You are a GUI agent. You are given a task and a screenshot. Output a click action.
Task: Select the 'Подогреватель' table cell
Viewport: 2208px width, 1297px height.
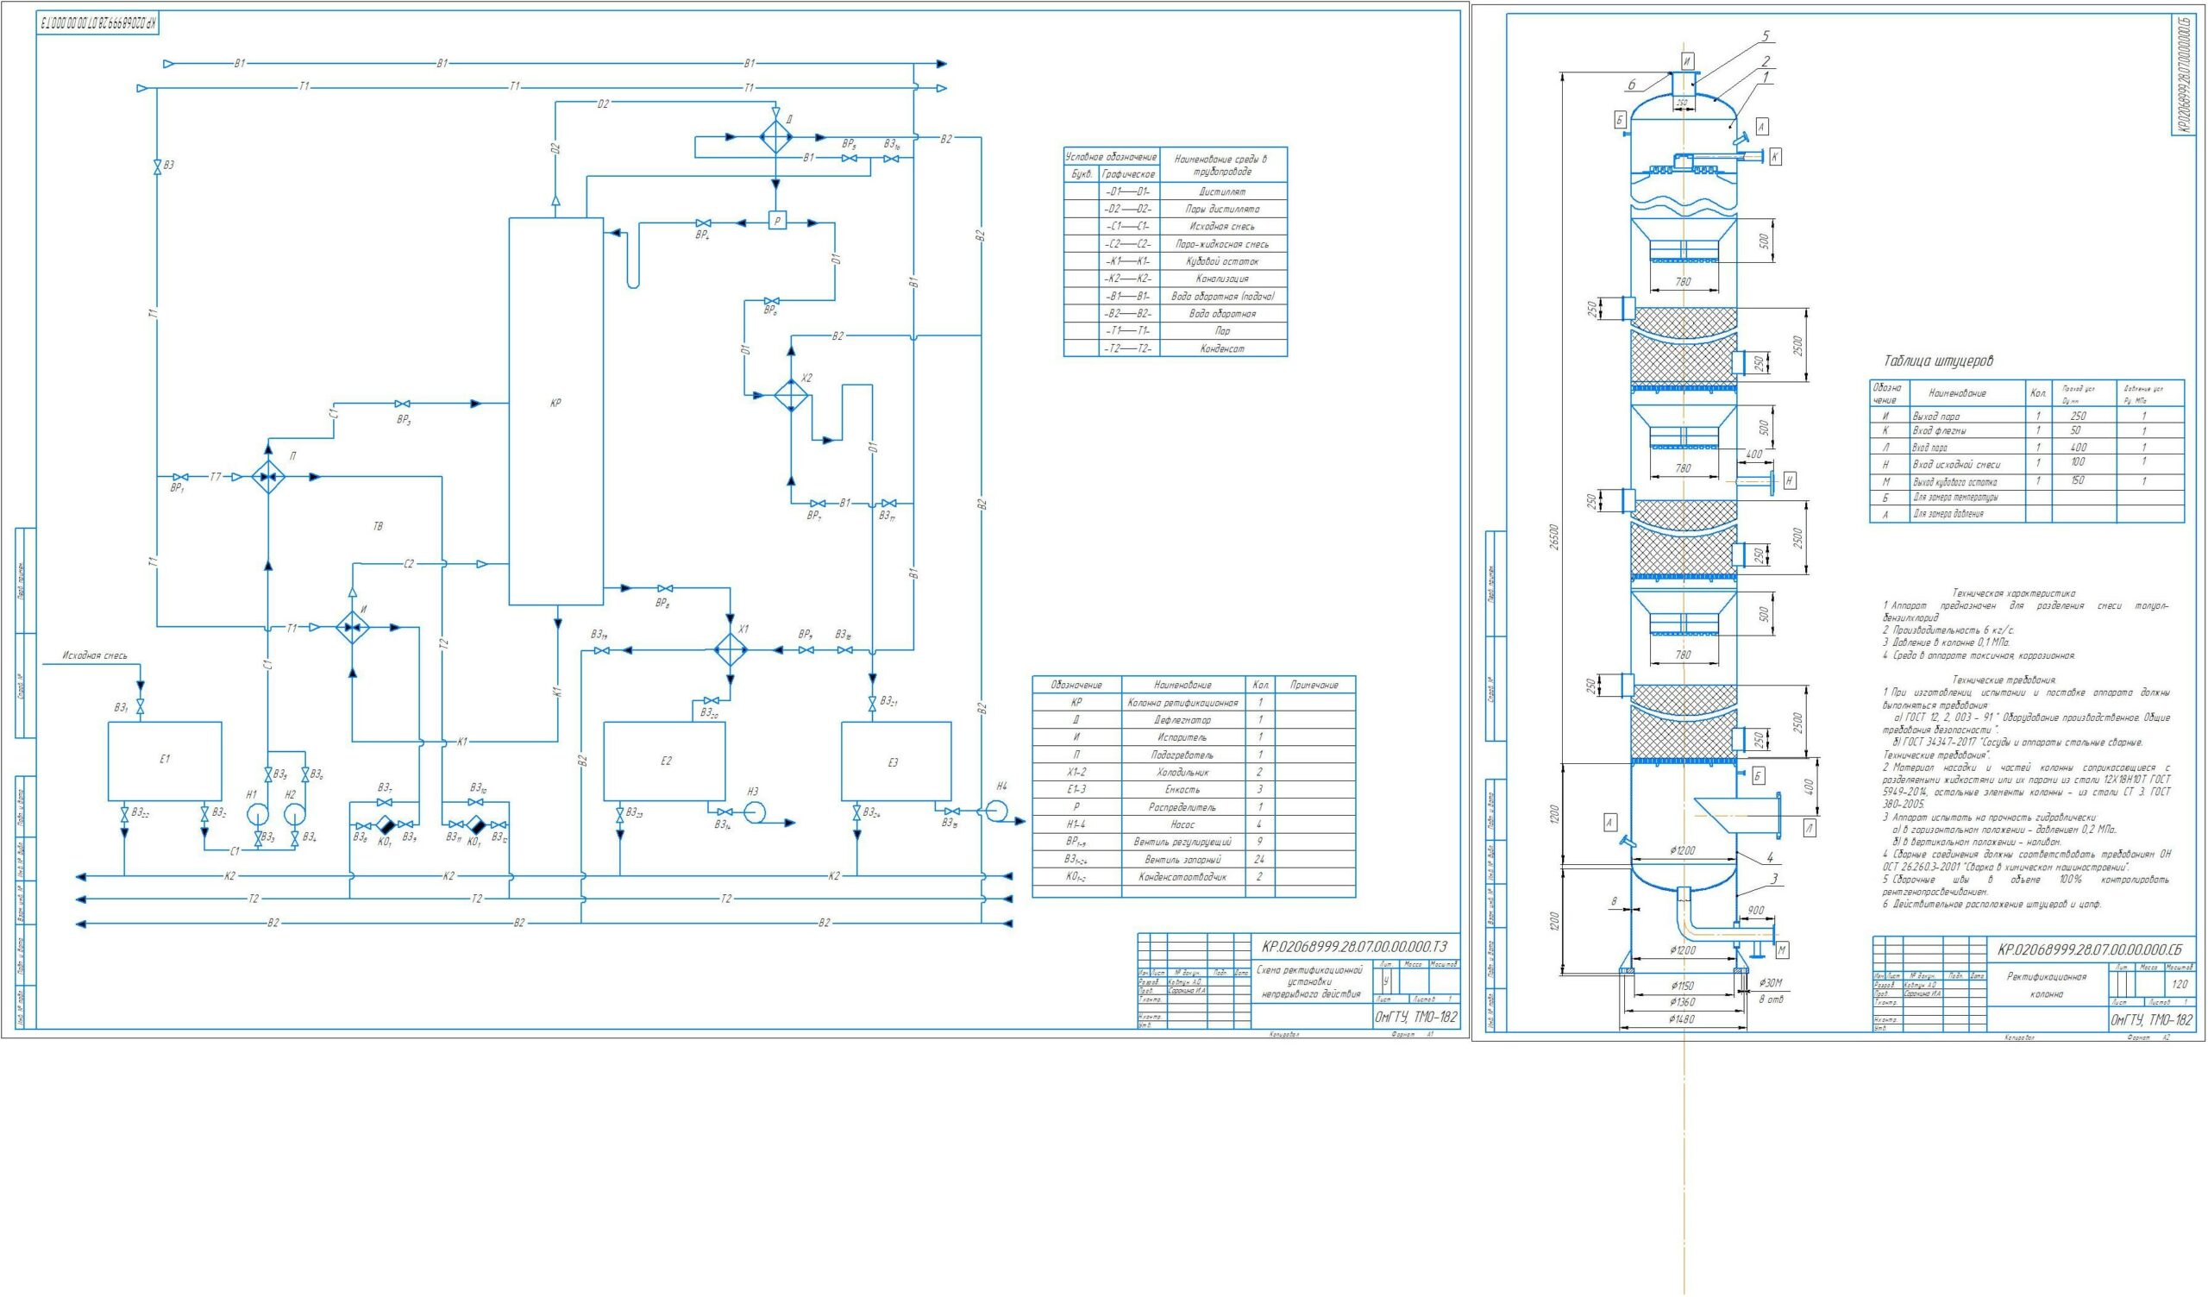tap(1182, 755)
